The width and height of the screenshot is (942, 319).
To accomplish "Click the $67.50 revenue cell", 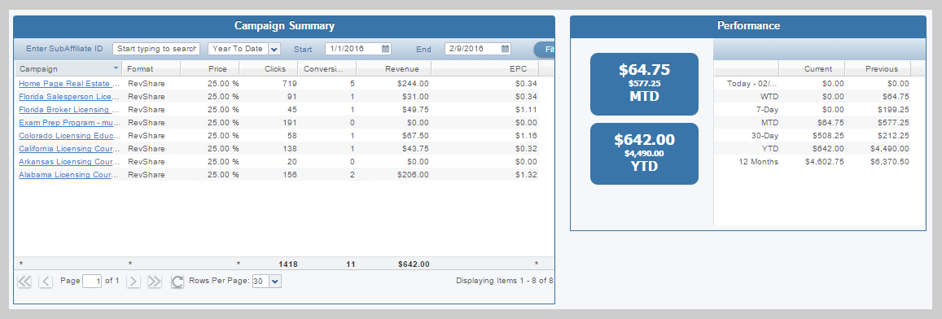I will click(x=416, y=136).
